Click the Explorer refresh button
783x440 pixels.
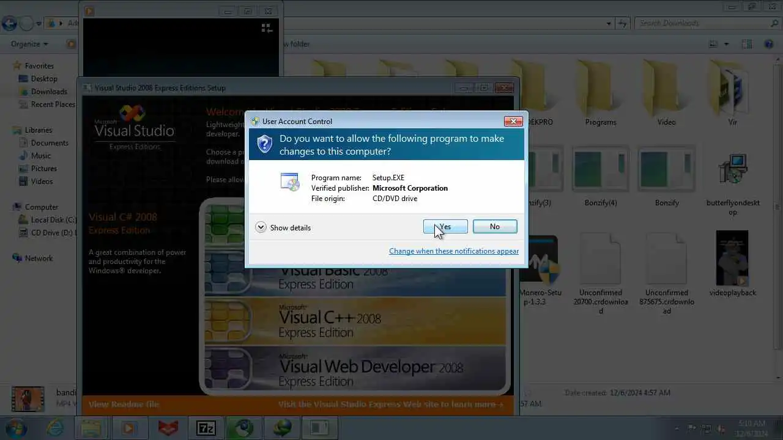pos(622,23)
